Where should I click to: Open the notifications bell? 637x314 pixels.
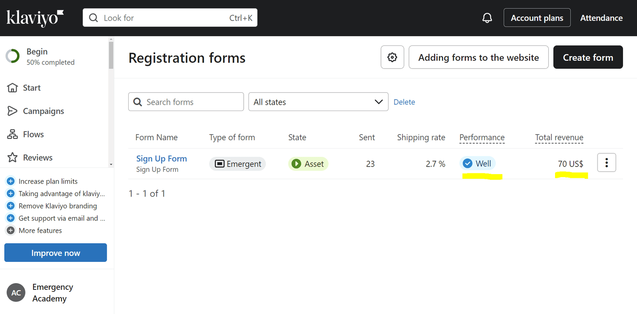point(487,18)
